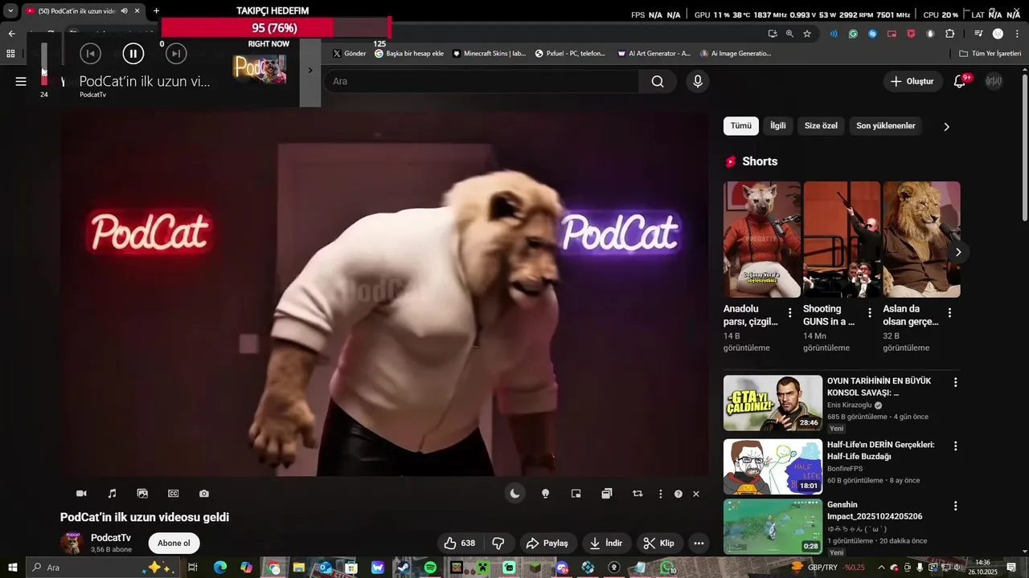Open the YouTube hamburger guide menu
Image resolution: width=1029 pixels, height=578 pixels.
click(x=21, y=81)
